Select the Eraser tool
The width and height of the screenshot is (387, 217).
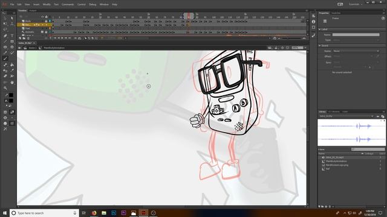pyautogui.click(x=5, y=77)
